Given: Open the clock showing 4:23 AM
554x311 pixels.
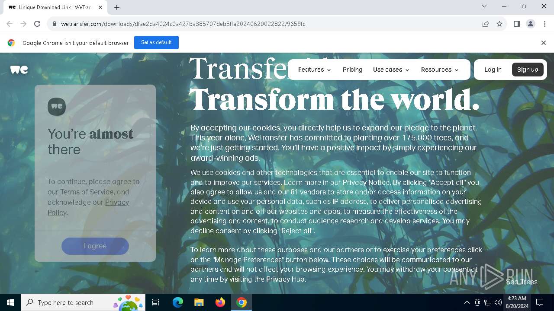Looking at the screenshot, I should (x=517, y=302).
